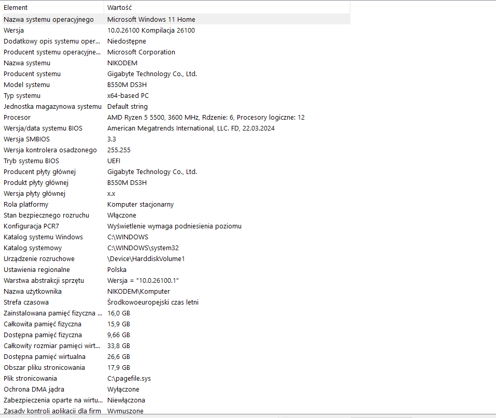This screenshot has height=418, width=496.
Task: Click the 'NIKODEM\Komputer' value
Action: pos(138,292)
